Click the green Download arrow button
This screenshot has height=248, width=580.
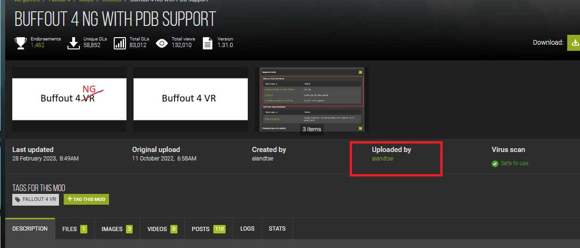[573, 42]
